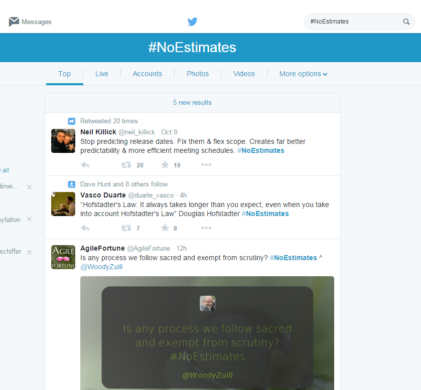421x390 pixels.
Task: Switch to the Photos tab
Action: pyautogui.click(x=197, y=74)
